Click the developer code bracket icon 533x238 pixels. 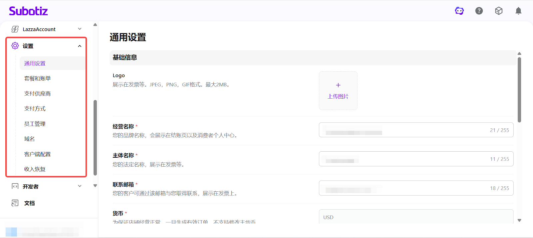(15, 186)
